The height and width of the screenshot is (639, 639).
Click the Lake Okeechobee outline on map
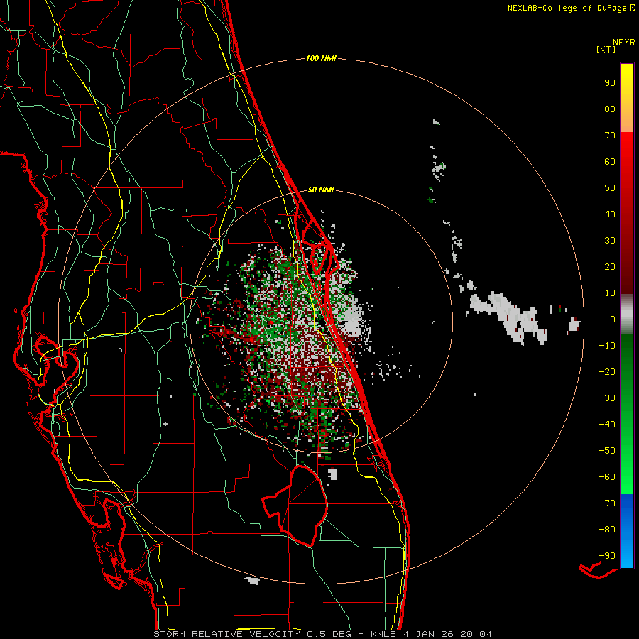296,506
